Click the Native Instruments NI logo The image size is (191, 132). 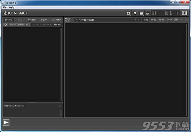click(185, 13)
